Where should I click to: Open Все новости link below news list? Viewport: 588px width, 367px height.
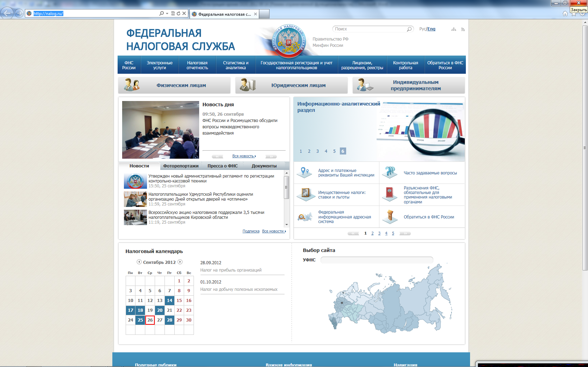[274, 231]
